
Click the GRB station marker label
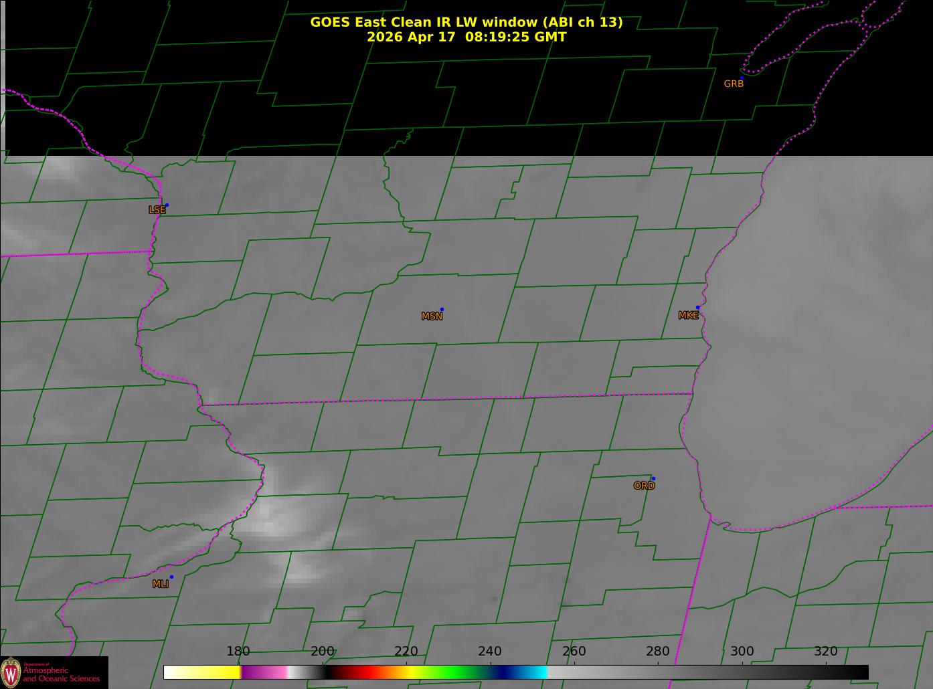(x=734, y=84)
